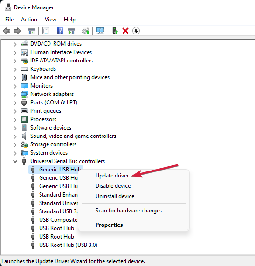Choose Scan for hardware changes menu entry
Viewport: 255px width, 266px height.
click(129, 211)
